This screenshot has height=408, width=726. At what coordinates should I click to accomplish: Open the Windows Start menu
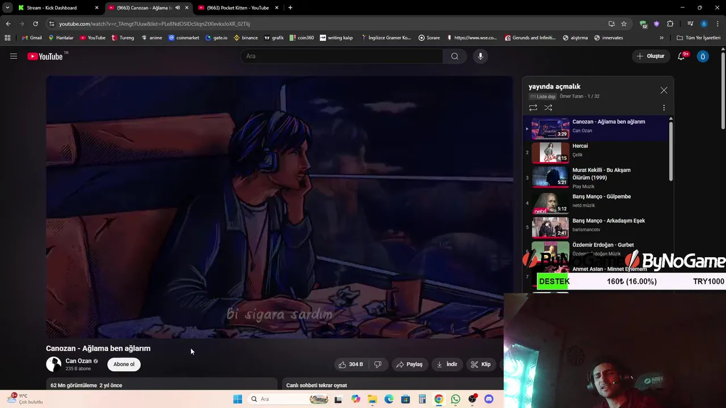(x=237, y=399)
